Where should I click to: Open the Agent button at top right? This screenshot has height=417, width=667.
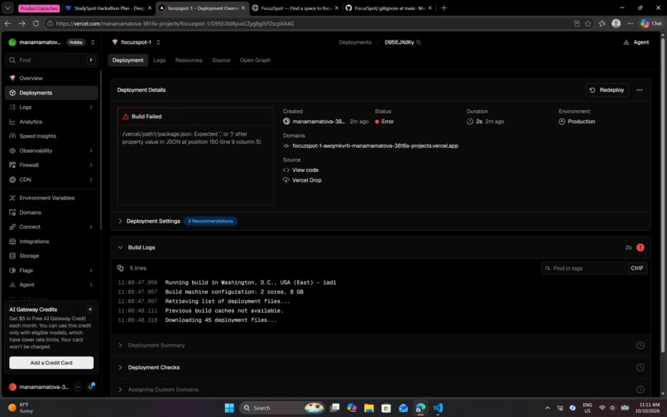(x=636, y=42)
